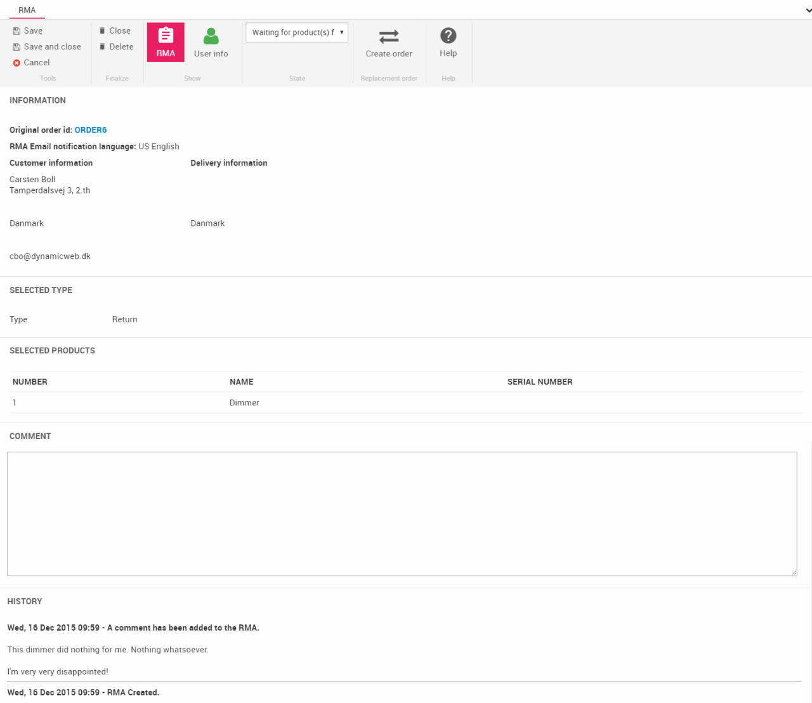The width and height of the screenshot is (812, 703).
Task: Click the Delete trash icon
Action: click(102, 47)
